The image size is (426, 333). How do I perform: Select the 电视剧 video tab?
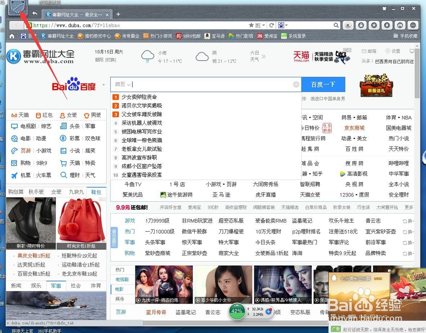click(x=122, y=279)
